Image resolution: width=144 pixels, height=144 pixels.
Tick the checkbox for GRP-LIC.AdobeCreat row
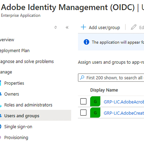[x=83, y=113]
